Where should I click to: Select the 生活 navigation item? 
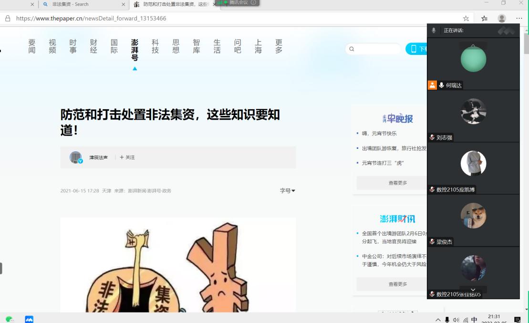pyautogui.click(x=217, y=46)
